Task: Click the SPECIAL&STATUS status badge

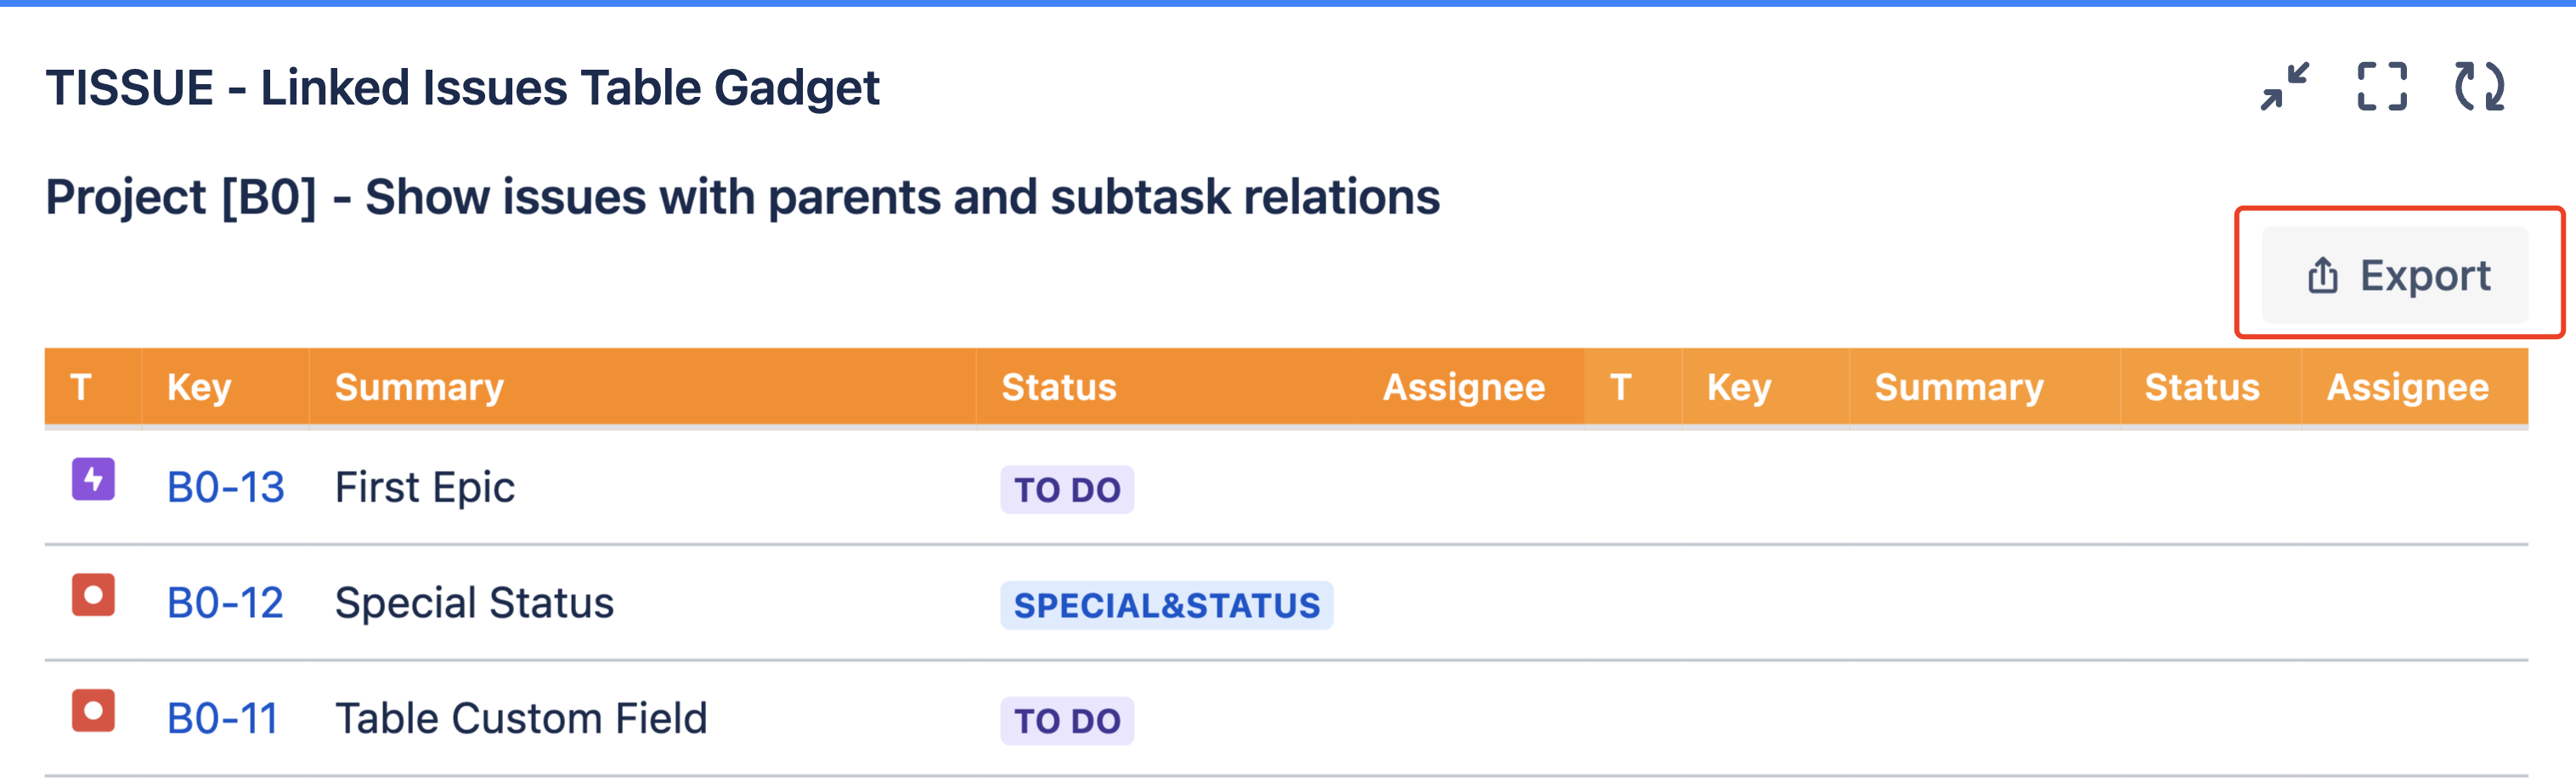Action: point(1166,605)
